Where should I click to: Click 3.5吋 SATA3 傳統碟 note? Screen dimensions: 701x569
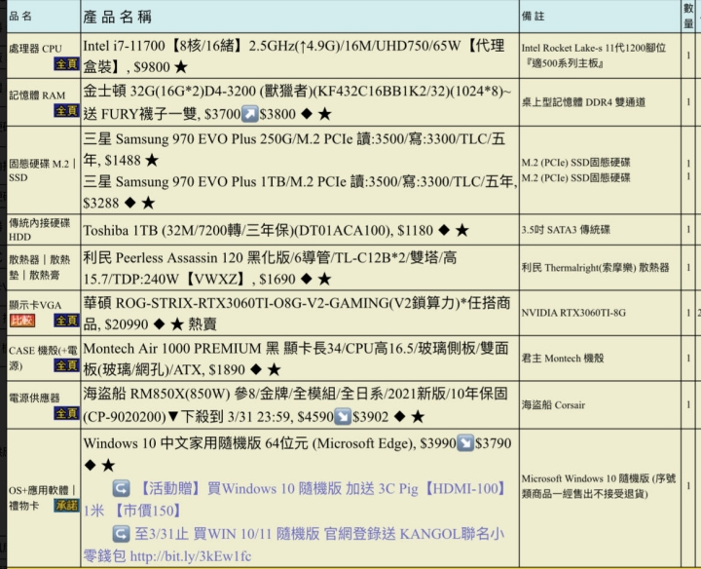566,230
